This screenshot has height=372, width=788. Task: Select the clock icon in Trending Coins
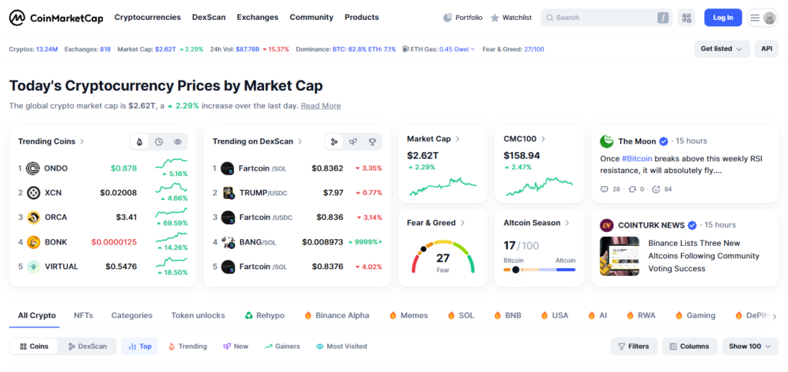159,142
